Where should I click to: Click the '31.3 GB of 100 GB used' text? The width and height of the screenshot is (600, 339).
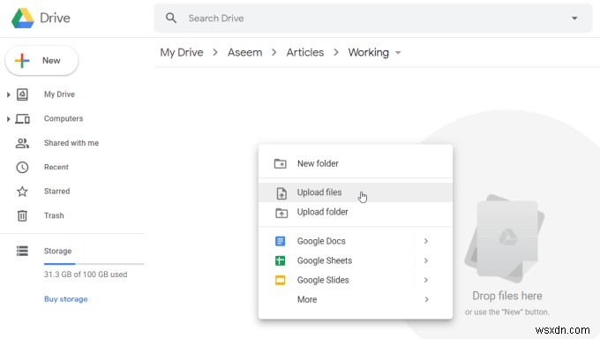tap(86, 275)
